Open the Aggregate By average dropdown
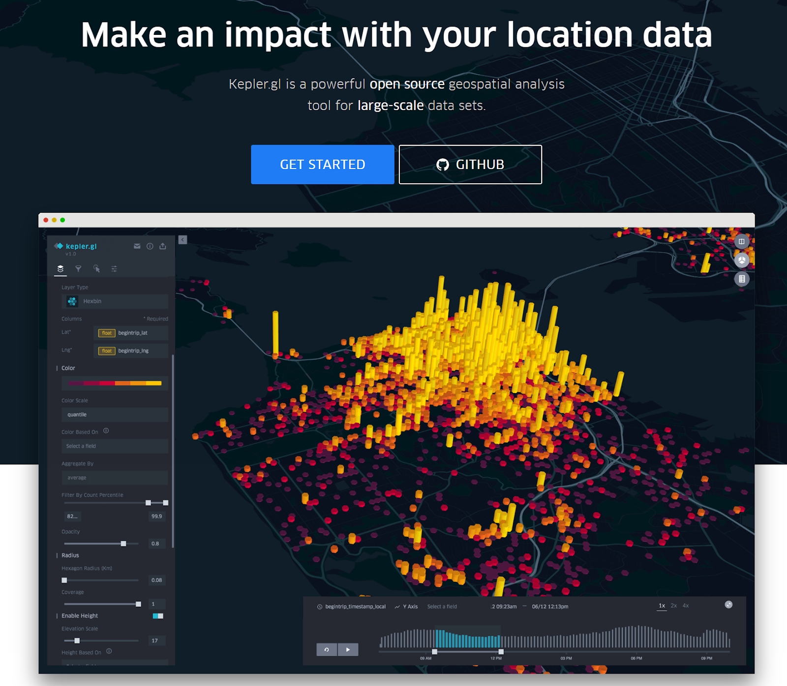Screen dimensions: 787x686 pos(115,478)
